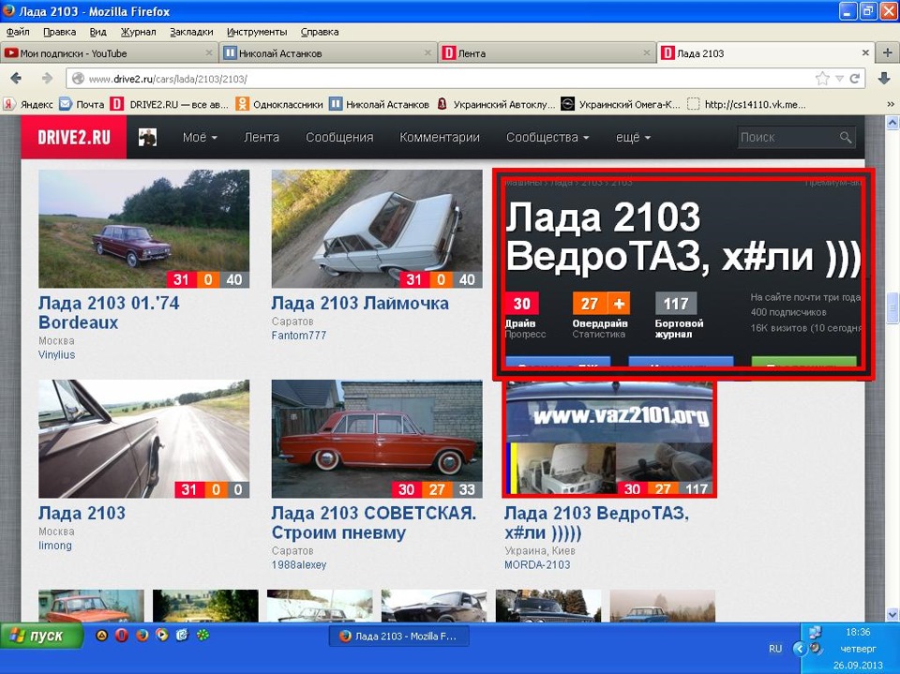Click the 30 Драйв counter

(521, 304)
